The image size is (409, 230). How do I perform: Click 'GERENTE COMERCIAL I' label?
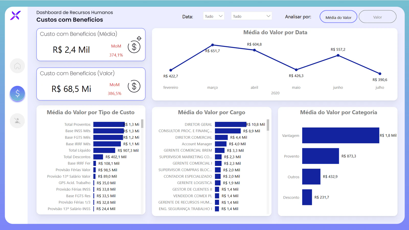pos(192,163)
